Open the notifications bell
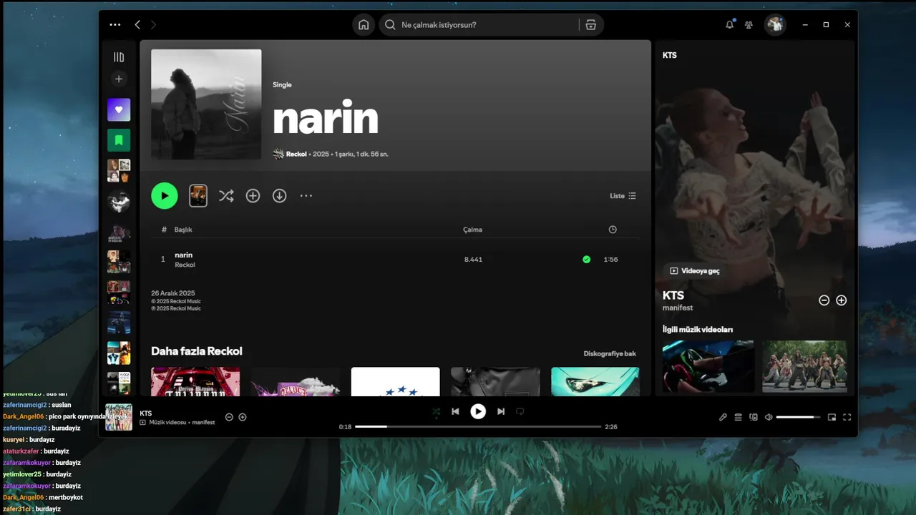 coord(729,24)
